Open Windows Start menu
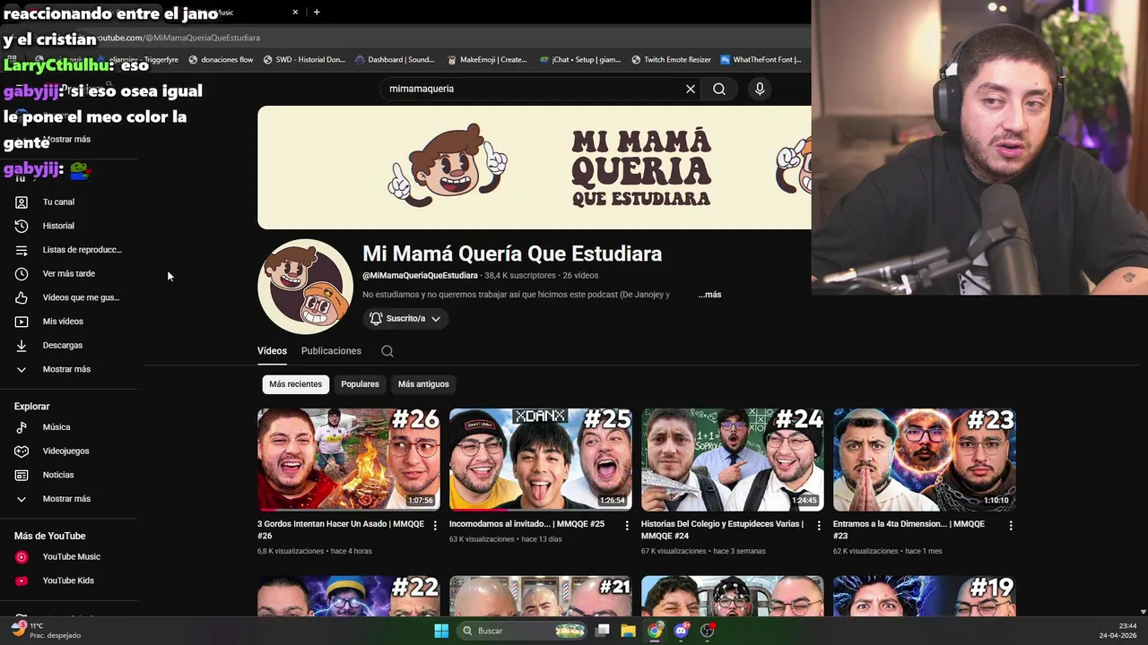 coord(441,631)
